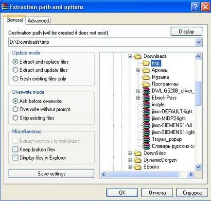211x201 pixels.
Task: Select the Ebooks label in tree
Action: (x=151, y=167)
